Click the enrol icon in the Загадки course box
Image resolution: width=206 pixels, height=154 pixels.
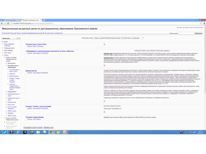105,112
